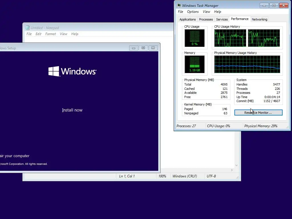Open Notepad View menu
Image resolution: width=292 pixels, height=219 pixels.
pos(64,34)
